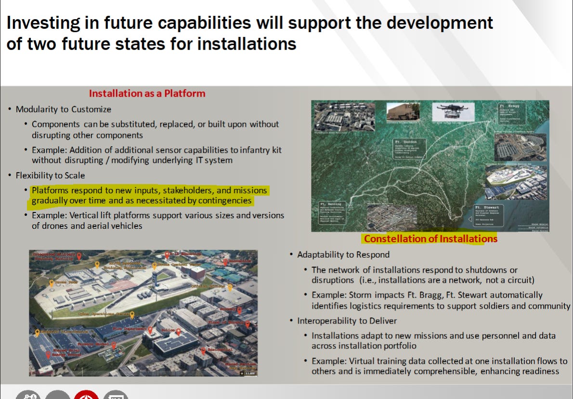Screen dimensions: 573x399
Task: Click the 'Modularity to Customize' bullet
Action: coord(63,109)
